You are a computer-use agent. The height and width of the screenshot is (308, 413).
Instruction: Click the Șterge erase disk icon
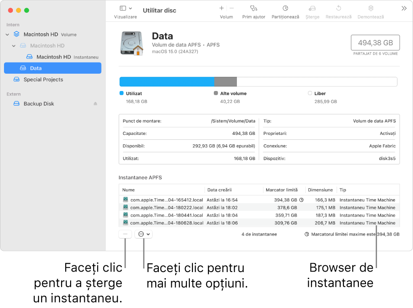coord(312,8)
